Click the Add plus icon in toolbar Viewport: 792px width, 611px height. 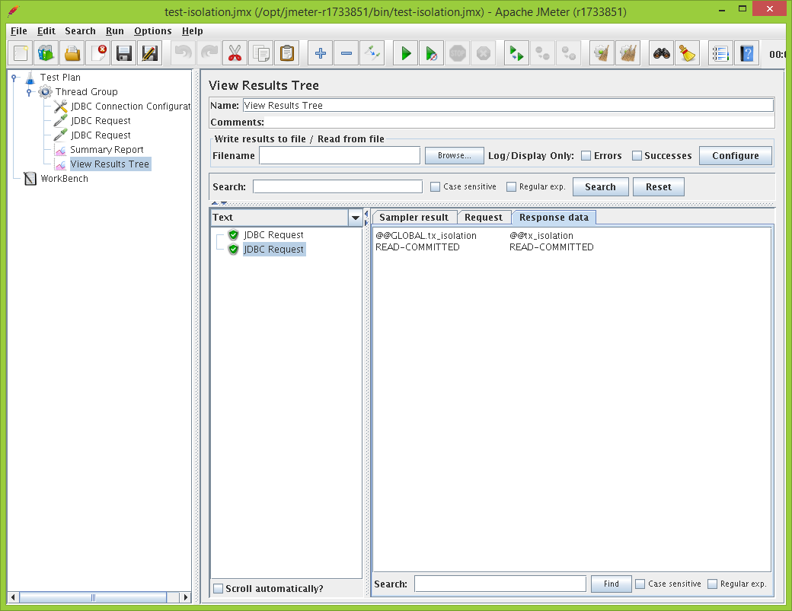click(x=320, y=53)
